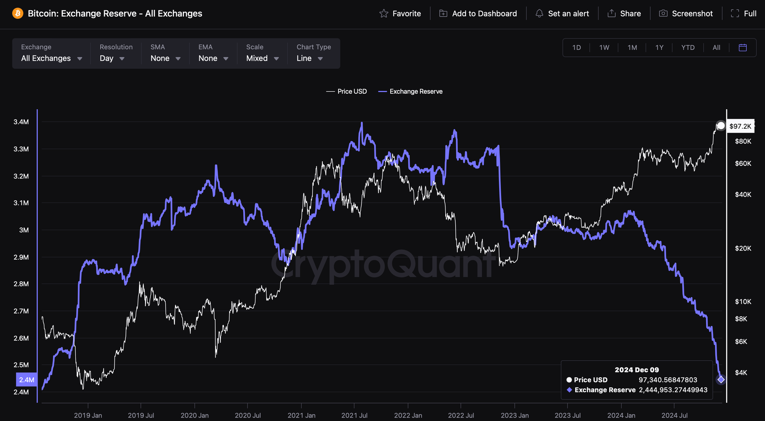Viewport: 765px width, 421px height.
Task: Open the calendar date range picker
Action: point(743,48)
